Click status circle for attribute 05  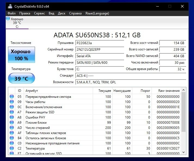click(12, 96)
